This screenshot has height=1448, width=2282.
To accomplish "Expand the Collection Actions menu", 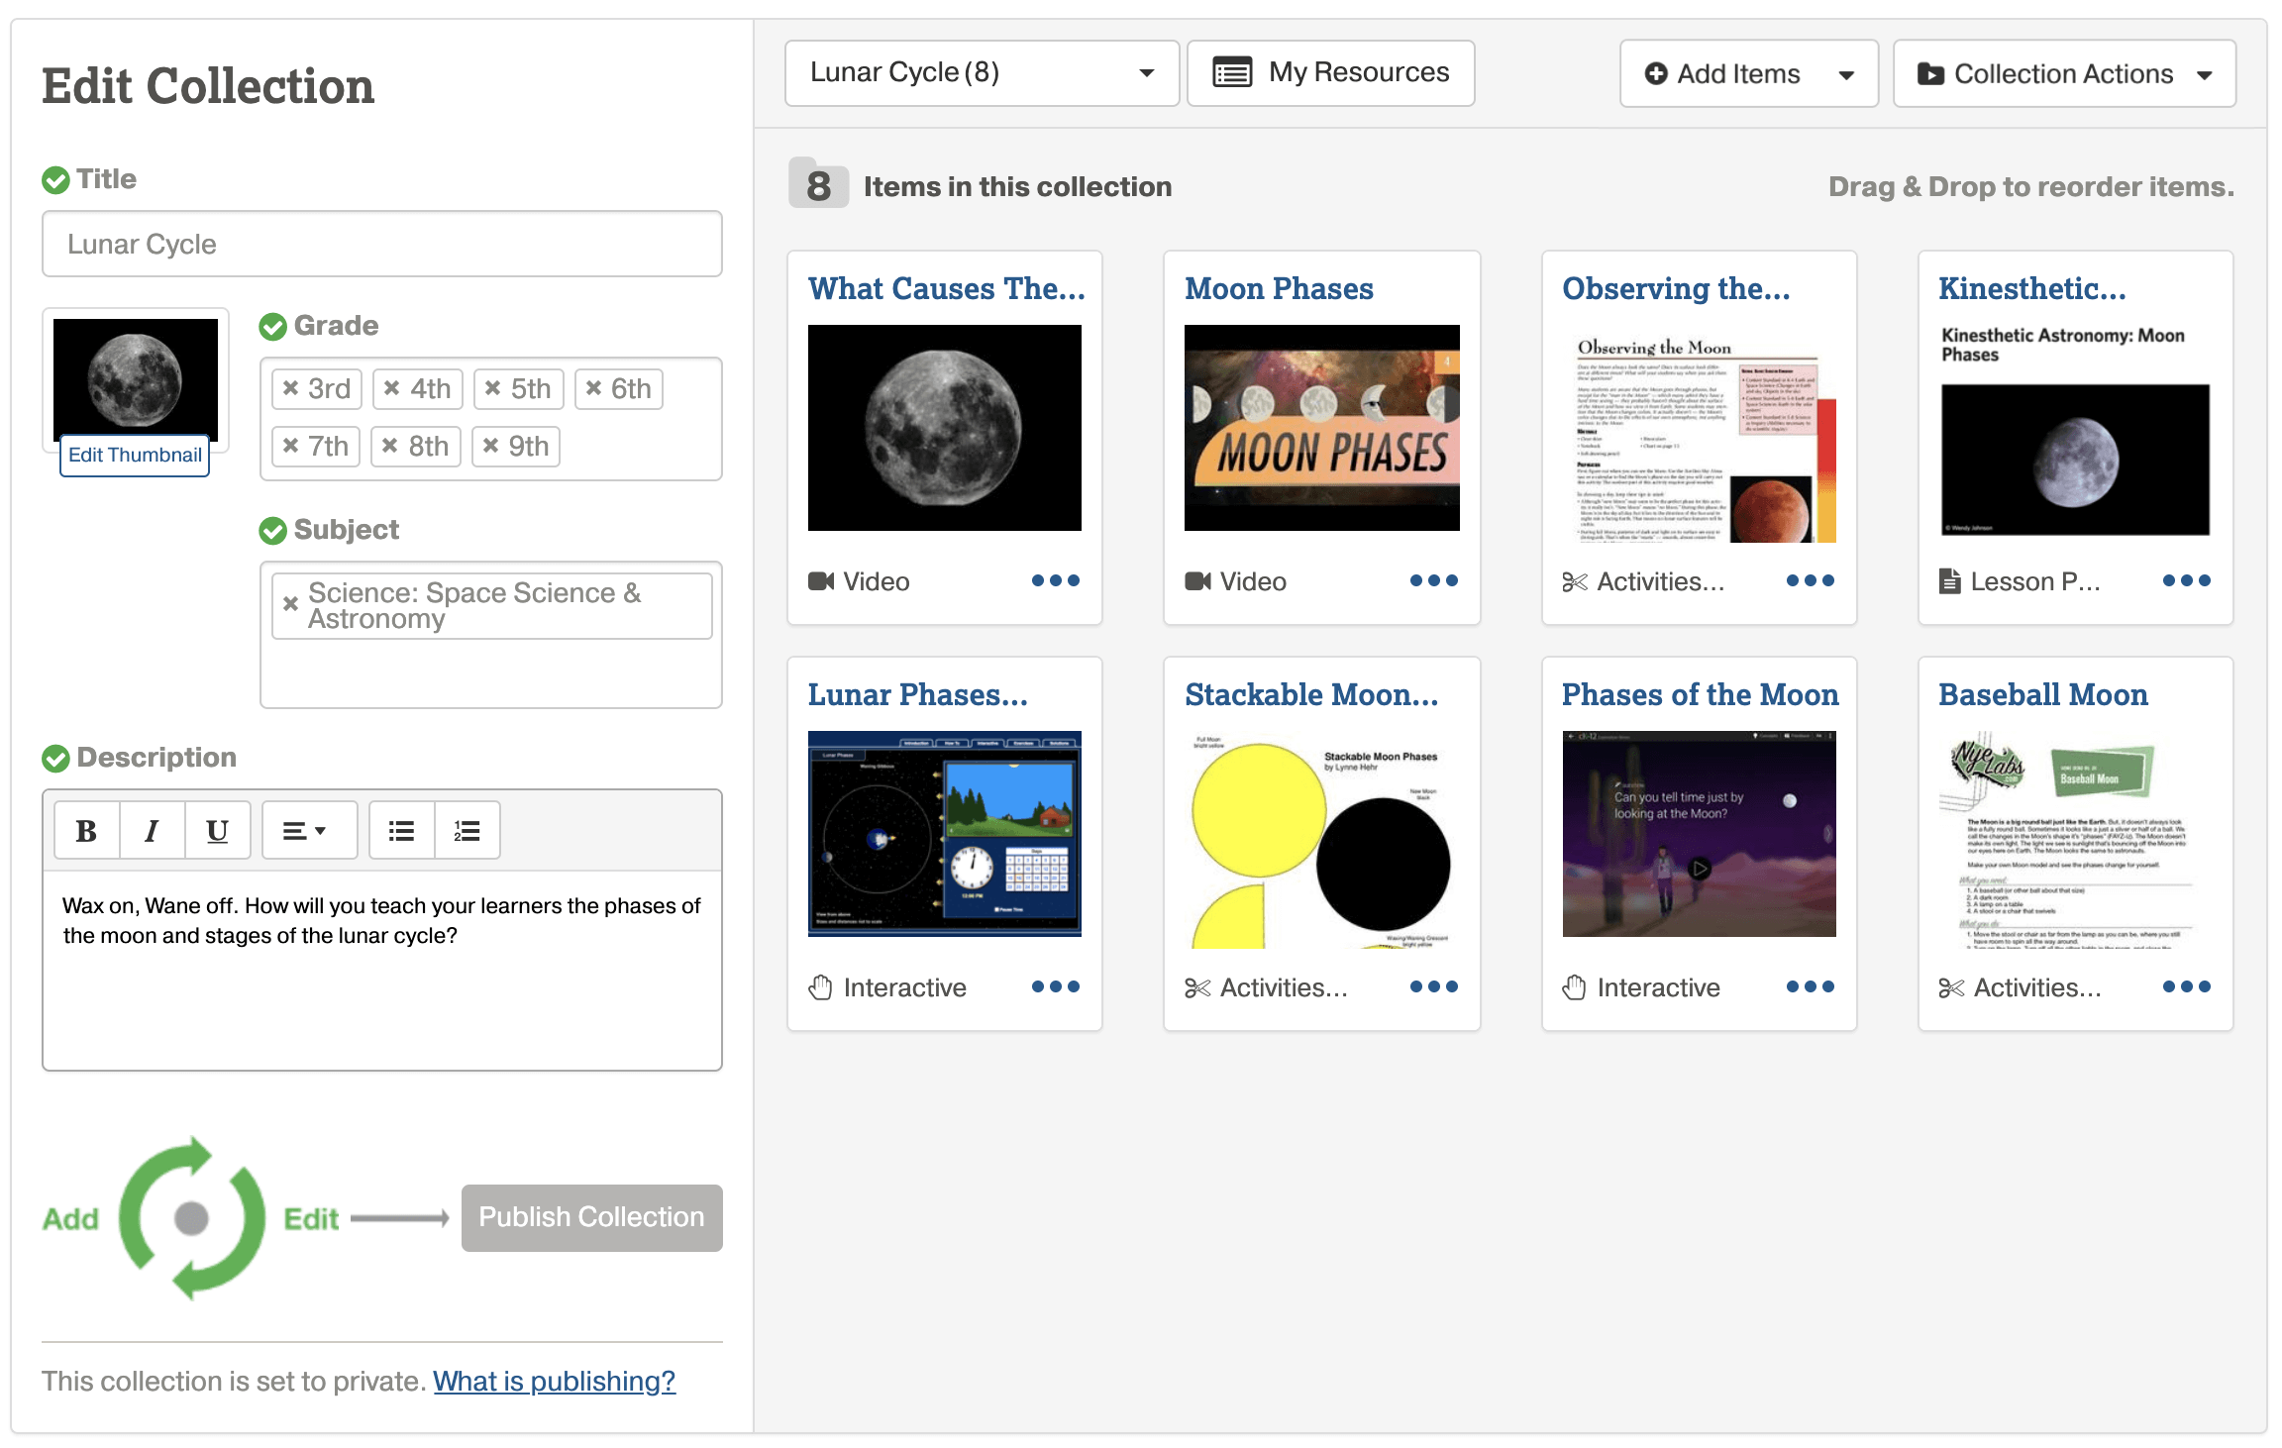I will [x=2063, y=74].
